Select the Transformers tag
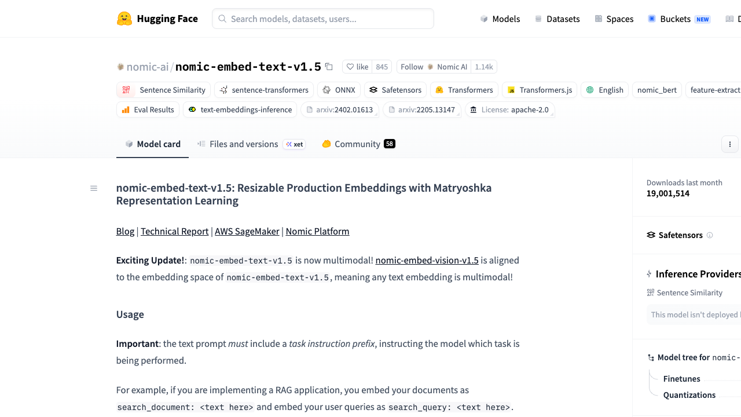741x417 pixels. tap(464, 90)
